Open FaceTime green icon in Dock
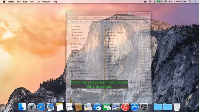Viewport: 199px width, 112px height. 106,107
